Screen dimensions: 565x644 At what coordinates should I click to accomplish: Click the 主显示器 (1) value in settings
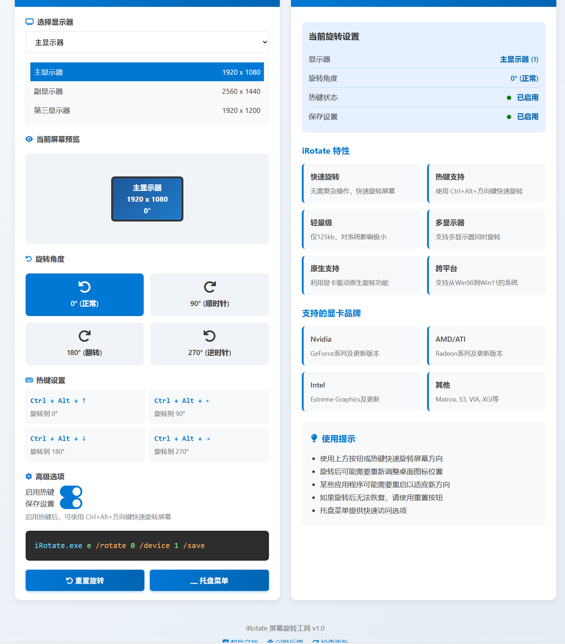pos(519,59)
